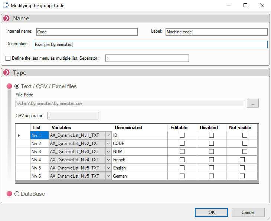Expand the AX_DynamicList_Niv3_TXT dropdown
The height and width of the screenshot is (221, 271).
108,152
